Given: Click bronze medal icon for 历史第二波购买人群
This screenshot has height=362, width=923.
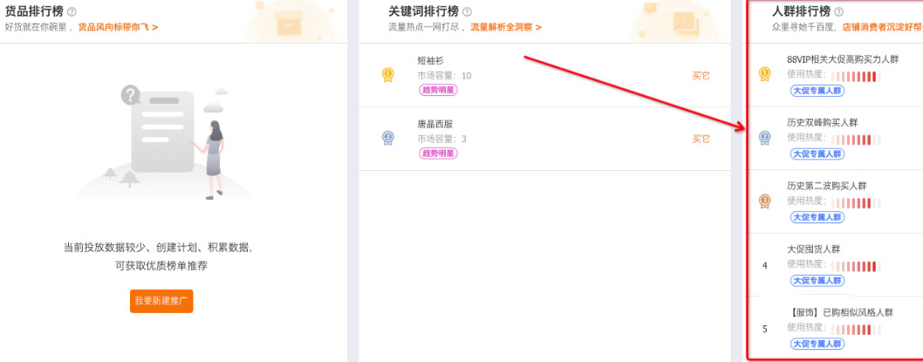Looking at the screenshot, I should tap(765, 201).
